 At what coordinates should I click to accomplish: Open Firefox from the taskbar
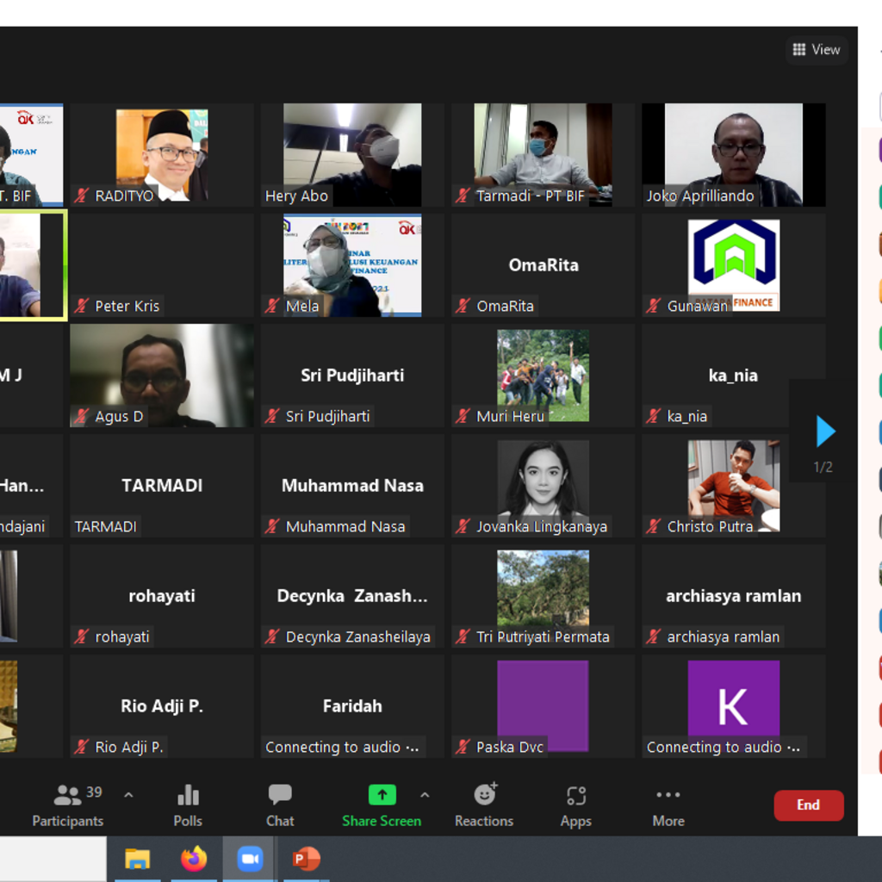tap(194, 859)
